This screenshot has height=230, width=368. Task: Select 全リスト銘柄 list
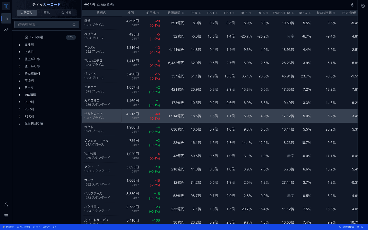tap(34, 37)
